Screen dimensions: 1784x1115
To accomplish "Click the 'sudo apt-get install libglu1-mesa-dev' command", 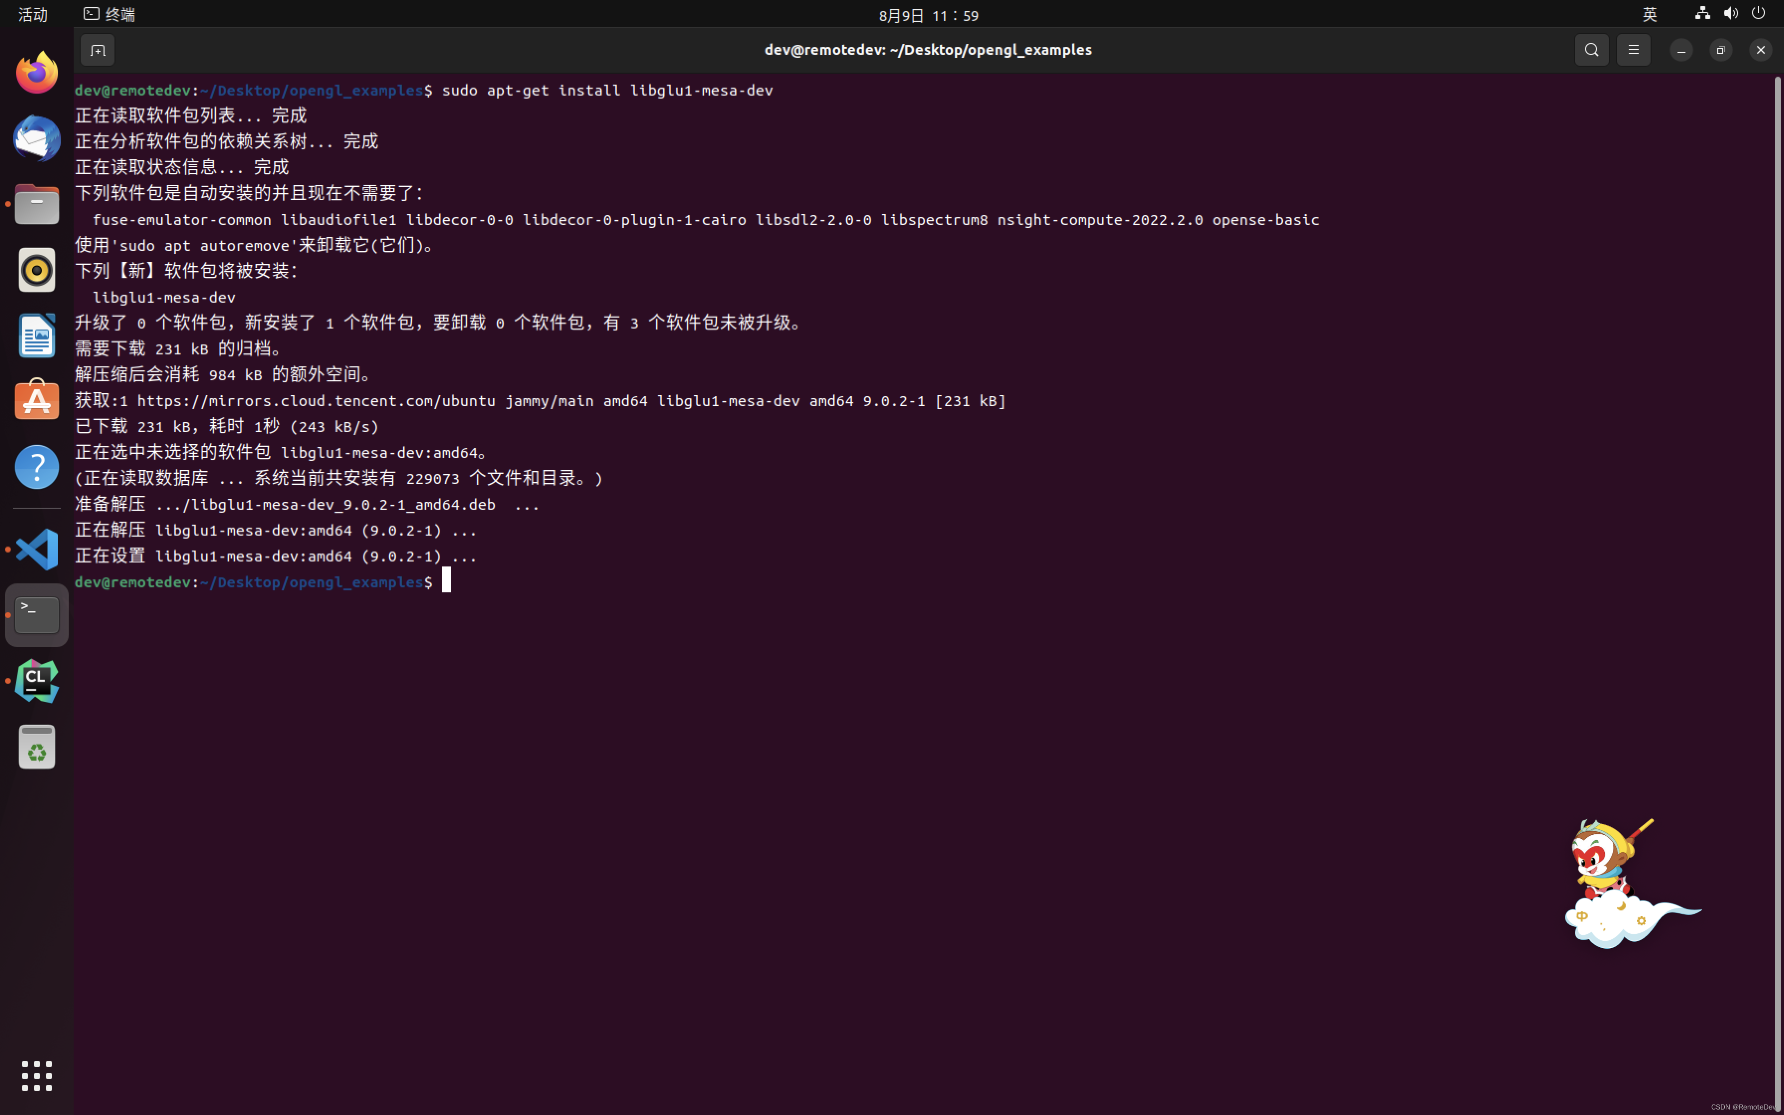I will click(607, 90).
